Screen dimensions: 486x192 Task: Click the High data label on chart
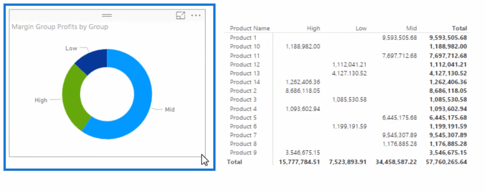tap(41, 100)
